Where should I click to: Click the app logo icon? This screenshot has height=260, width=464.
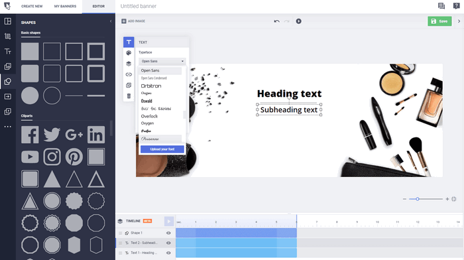point(7,6)
